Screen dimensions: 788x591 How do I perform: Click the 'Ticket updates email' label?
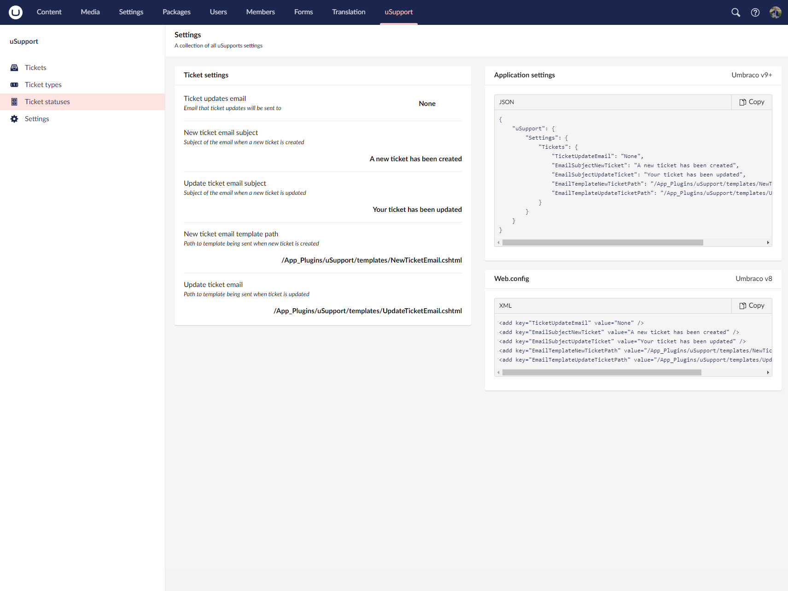(x=215, y=99)
